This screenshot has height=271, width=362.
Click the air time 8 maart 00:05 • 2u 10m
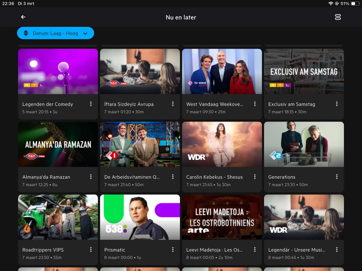pos(210,257)
